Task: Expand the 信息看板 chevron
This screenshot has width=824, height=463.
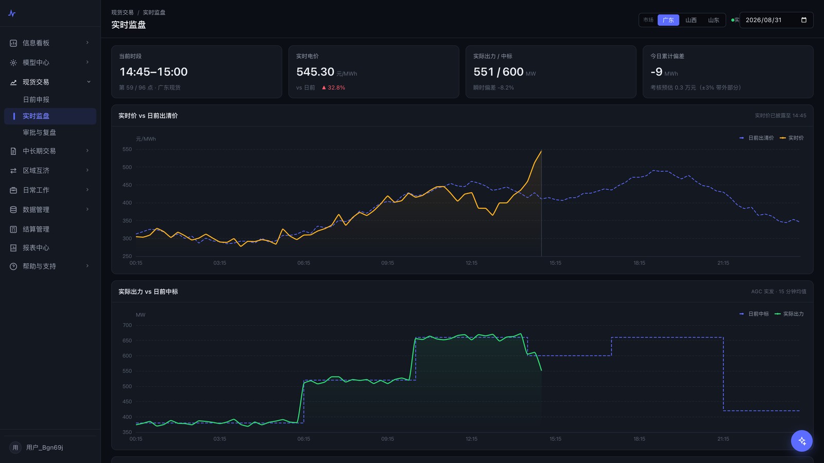Action: (x=88, y=43)
